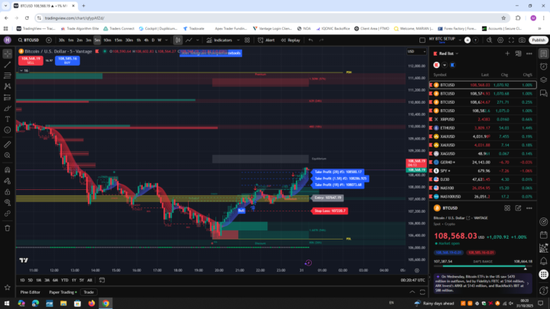Select the crosshair cursor tool

[8, 53]
